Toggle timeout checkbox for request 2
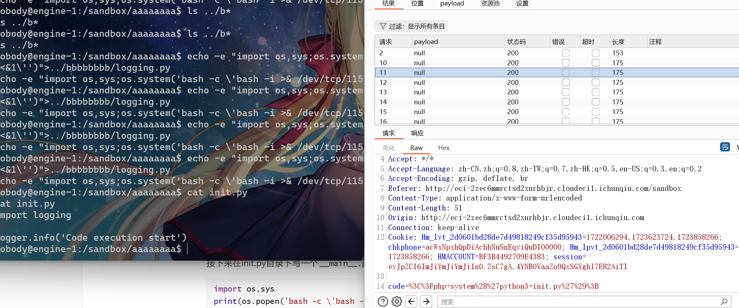Viewport: 739px width, 308px height. click(596, 53)
